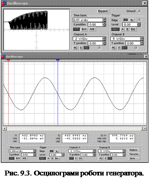The image size is (149, 182).
Task: Set the trigger source to B in the small oscilloscope
Action: click(x=127, y=29)
